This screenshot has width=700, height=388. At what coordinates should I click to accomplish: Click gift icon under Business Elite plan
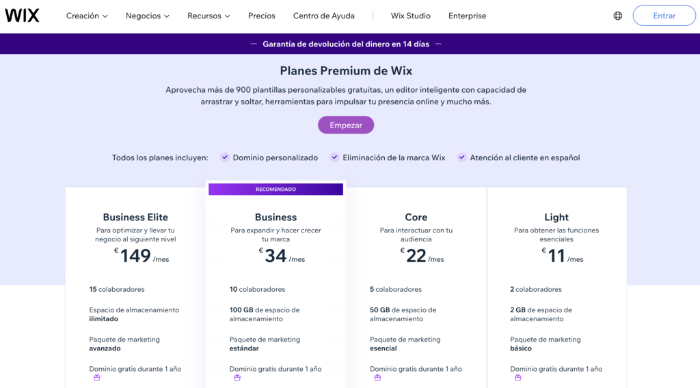click(x=97, y=377)
